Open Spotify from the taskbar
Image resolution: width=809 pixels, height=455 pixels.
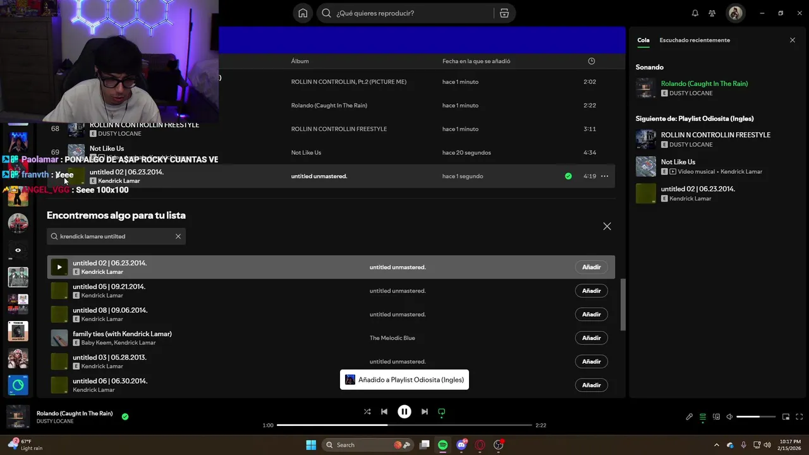pyautogui.click(x=443, y=445)
